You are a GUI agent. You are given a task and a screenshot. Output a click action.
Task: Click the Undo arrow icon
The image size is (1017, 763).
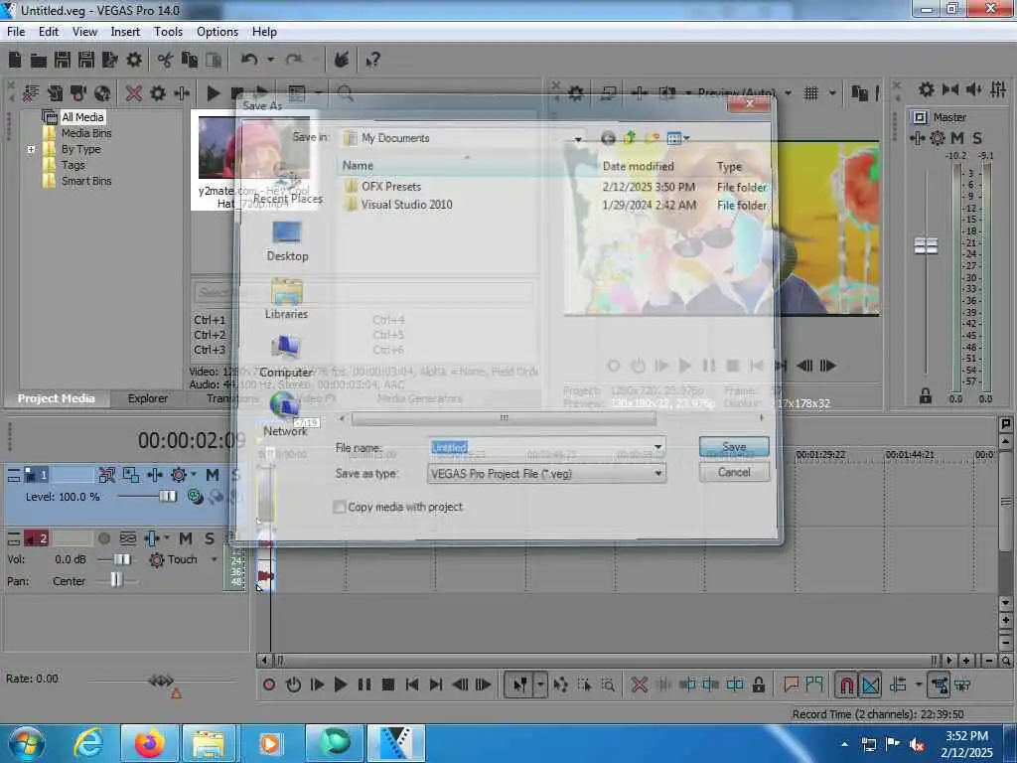pyautogui.click(x=249, y=60)
